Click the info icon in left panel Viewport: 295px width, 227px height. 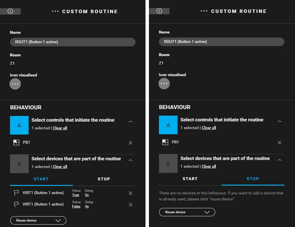10,11
